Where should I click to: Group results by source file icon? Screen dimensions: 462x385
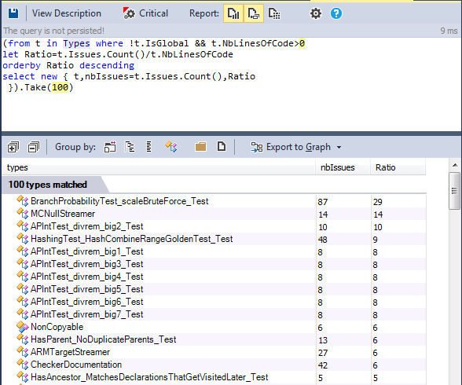[222, 147]
